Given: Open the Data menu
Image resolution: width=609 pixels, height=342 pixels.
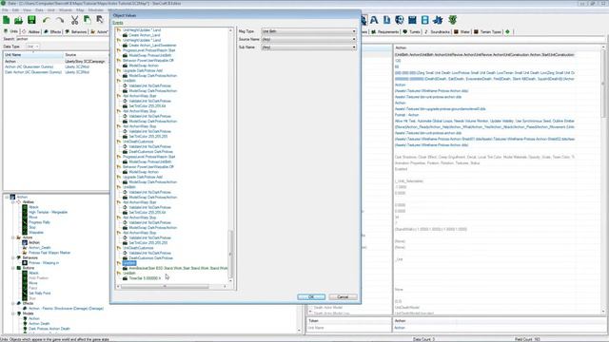Looking at the screenshot, I should pyautogui.click(x=39, y=10).
